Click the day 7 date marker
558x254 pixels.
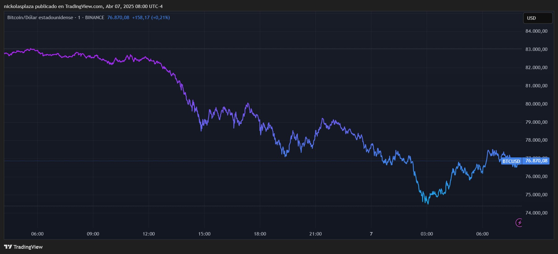click(x=371, y=234)
